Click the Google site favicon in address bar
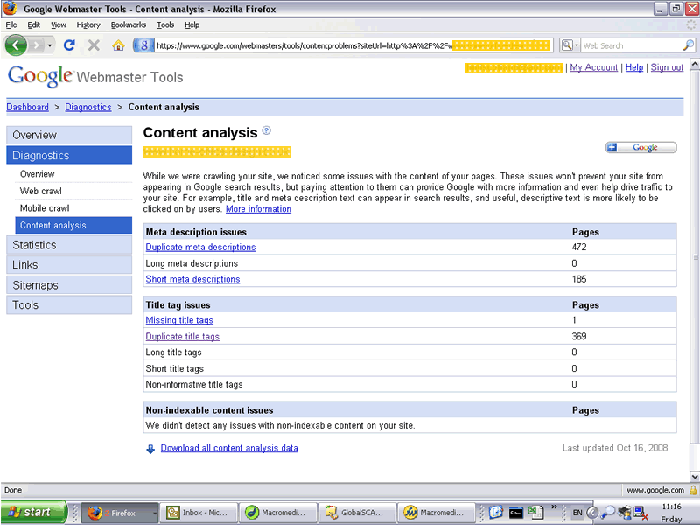 pos(144,45)
